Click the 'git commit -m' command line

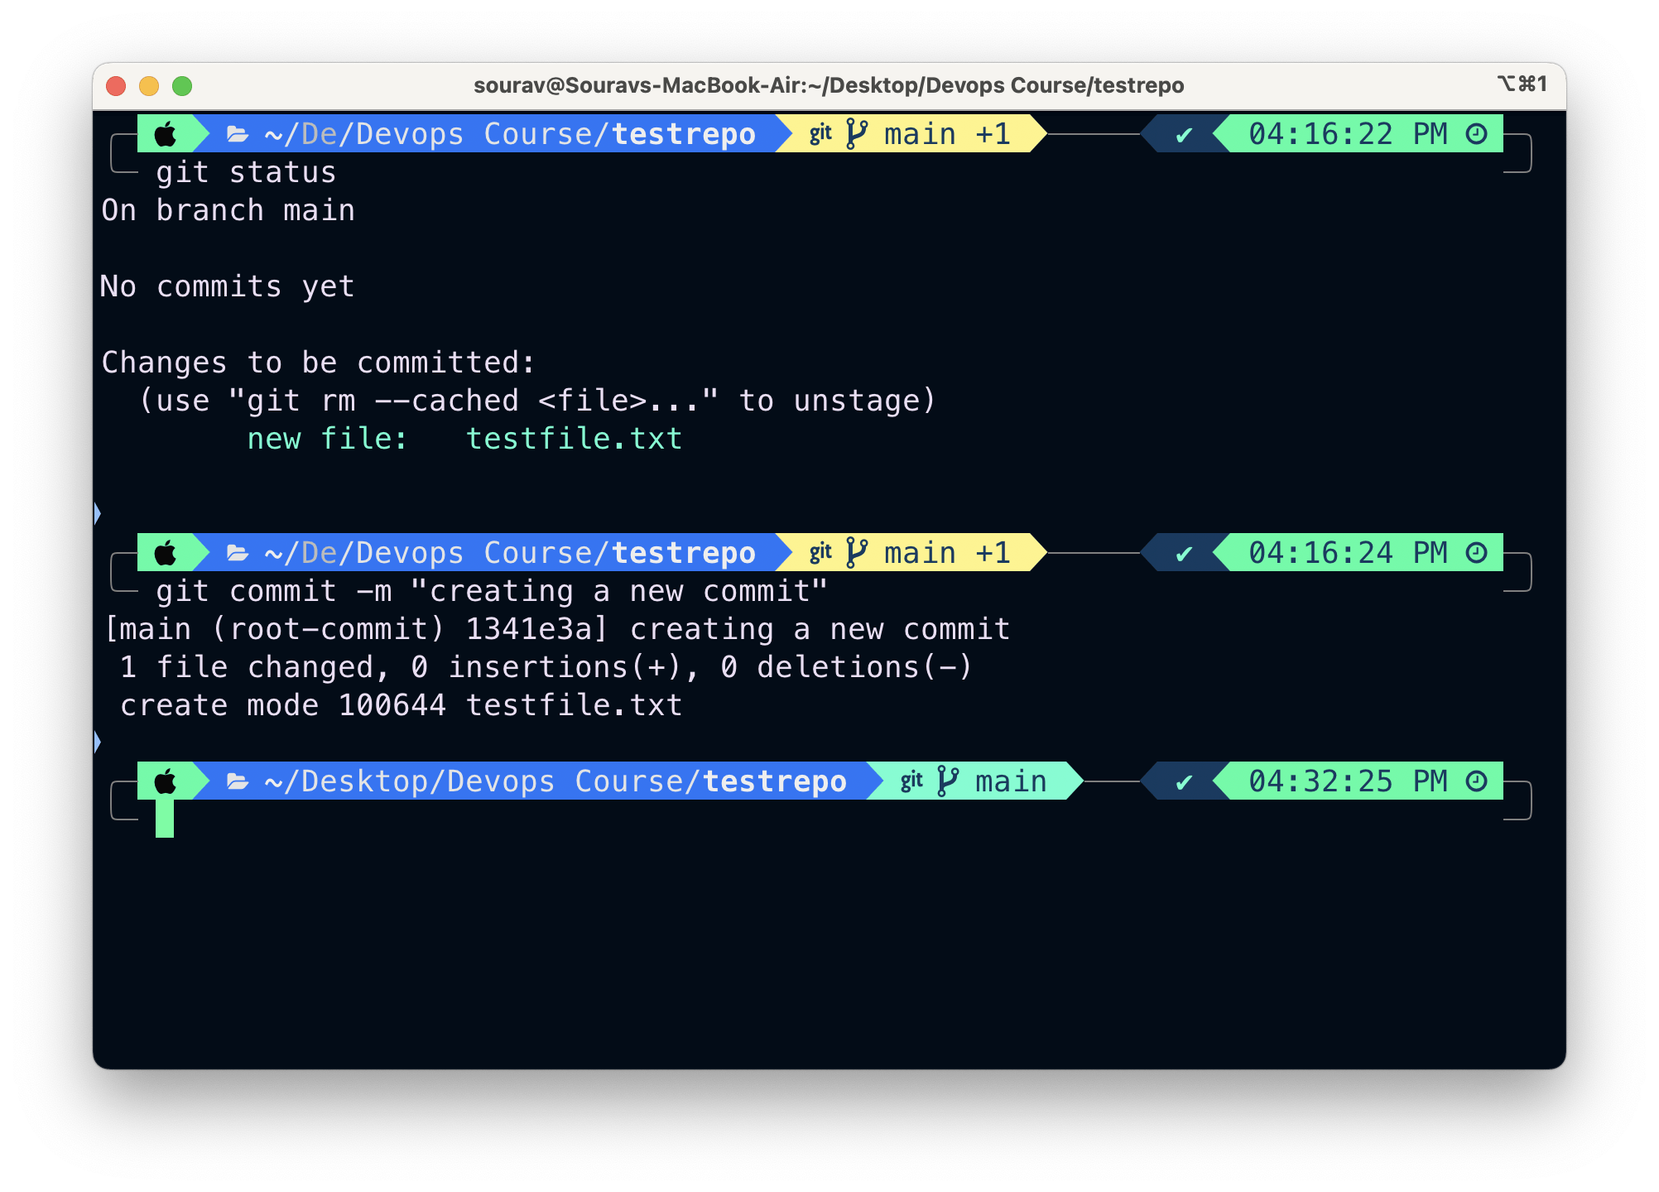click(x=492, y=592)
